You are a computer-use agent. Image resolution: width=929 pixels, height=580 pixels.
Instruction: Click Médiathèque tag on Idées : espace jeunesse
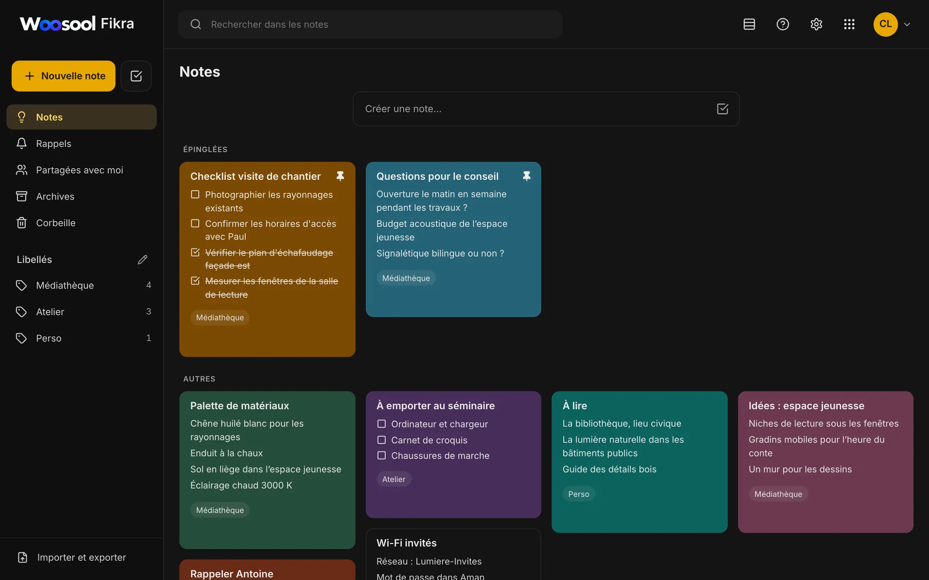[778, 494]
